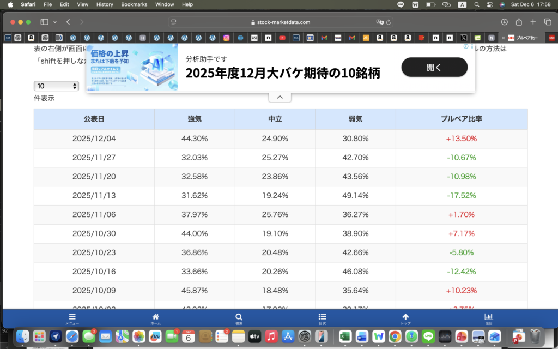The width and height of the screenshot is (558, 349).
Task: Open the rows-per-page dropdown showing 10
Action: (56, 86)
